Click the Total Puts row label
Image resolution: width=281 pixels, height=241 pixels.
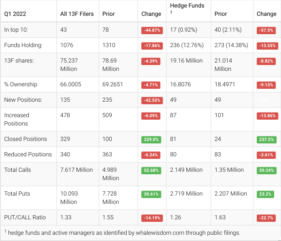[x=17, y=193]
